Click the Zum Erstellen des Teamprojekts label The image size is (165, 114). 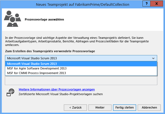point(50,51)
